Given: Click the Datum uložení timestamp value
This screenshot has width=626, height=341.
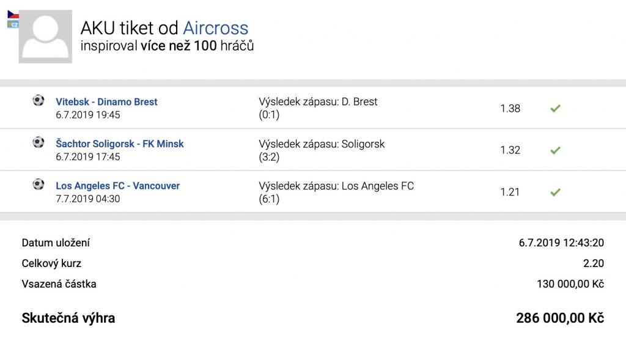Looking at the screenshot, I should pyautogui.click(x=561, y=243).
